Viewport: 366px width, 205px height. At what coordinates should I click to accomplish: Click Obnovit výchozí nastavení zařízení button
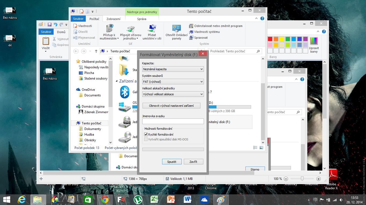click(x=171, y=106)
